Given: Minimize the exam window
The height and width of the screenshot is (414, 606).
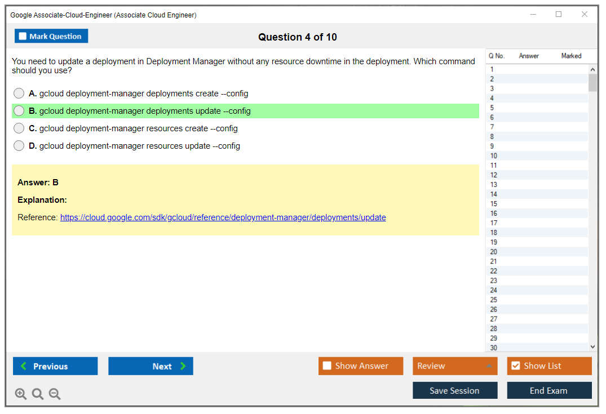Looking at the screenshot, I should [x=533, y=15].
